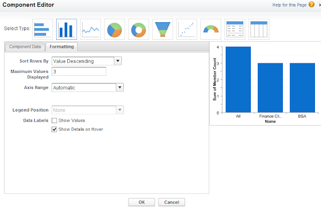321x207 pixels.
Task: Select the vertical column chart type
Action: tap(67, 29)
